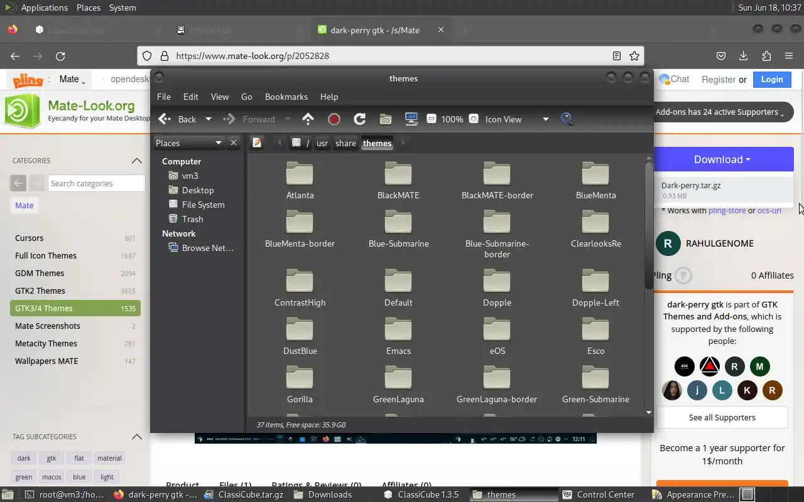Click See all Supporters button

722,417
